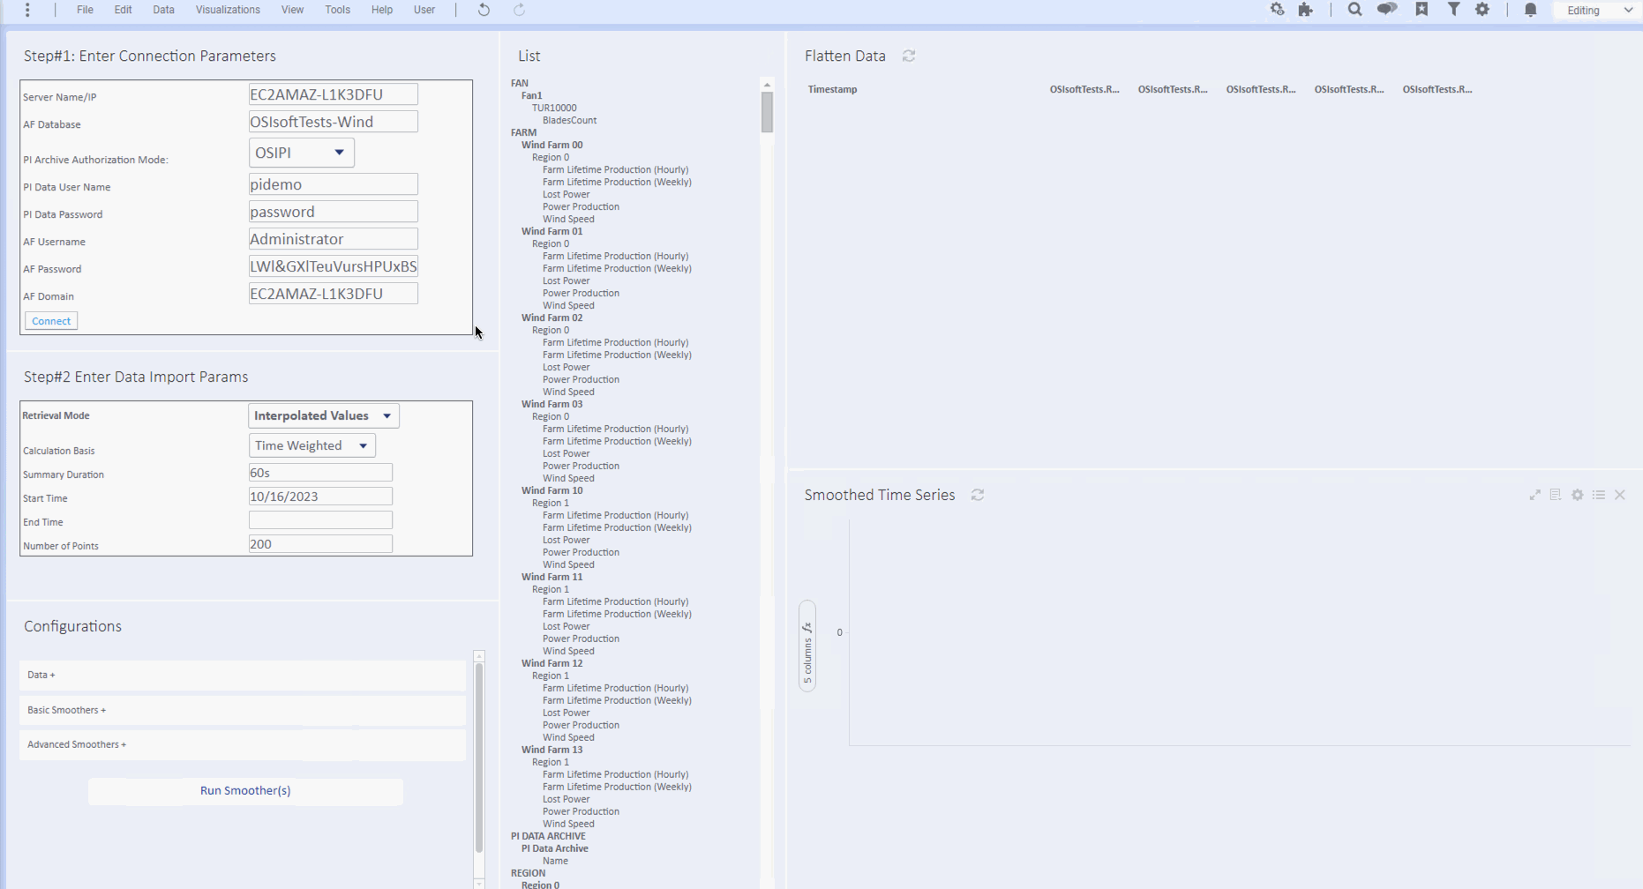
Task: Click the Configurations panel scrollbar thumb
Action: [479, 758]
